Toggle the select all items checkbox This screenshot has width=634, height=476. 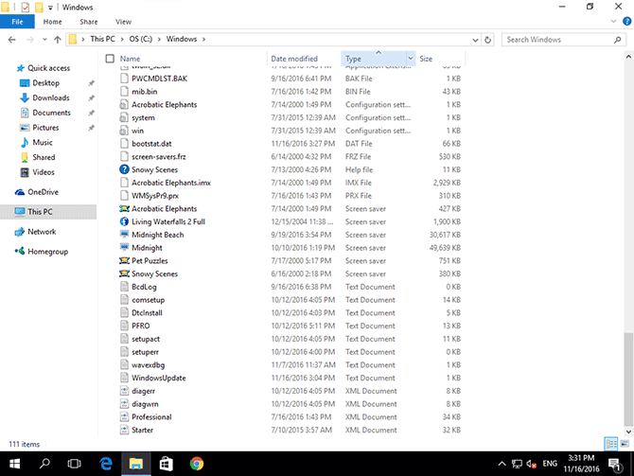coord(110,59)
